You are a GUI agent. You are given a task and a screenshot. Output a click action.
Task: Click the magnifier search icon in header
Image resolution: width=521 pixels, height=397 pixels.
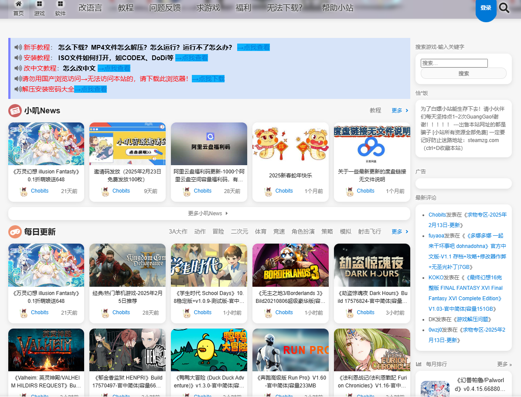[504, 8]
